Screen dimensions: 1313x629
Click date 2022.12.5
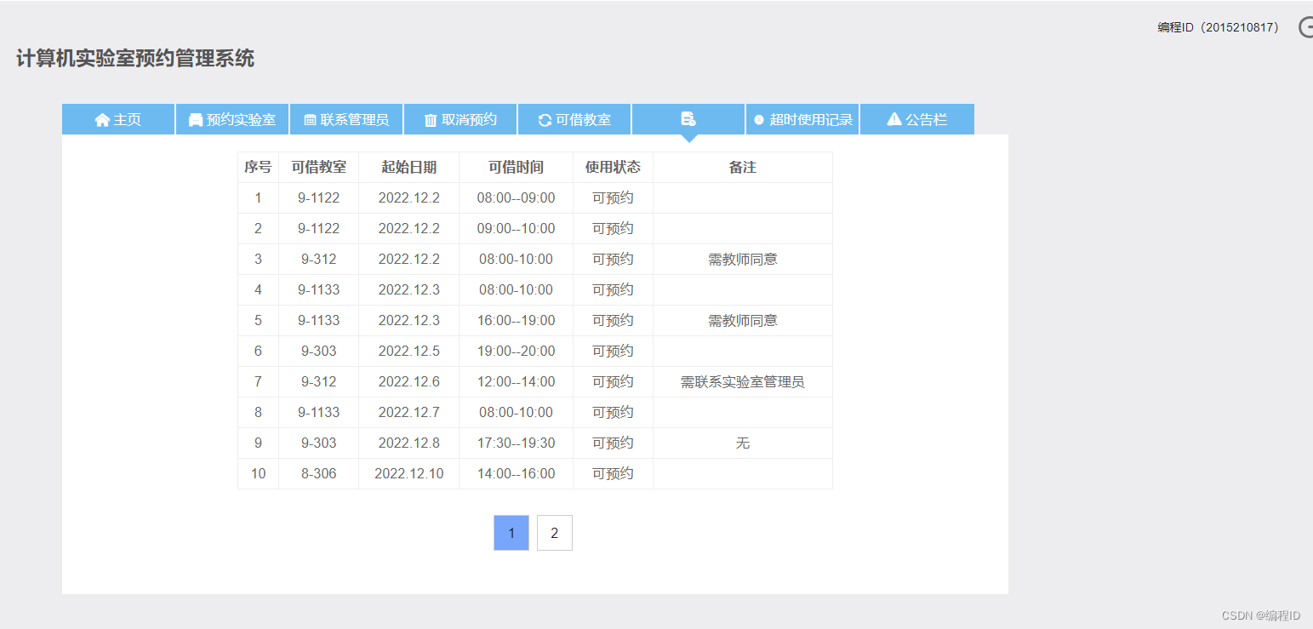[409, 352]
